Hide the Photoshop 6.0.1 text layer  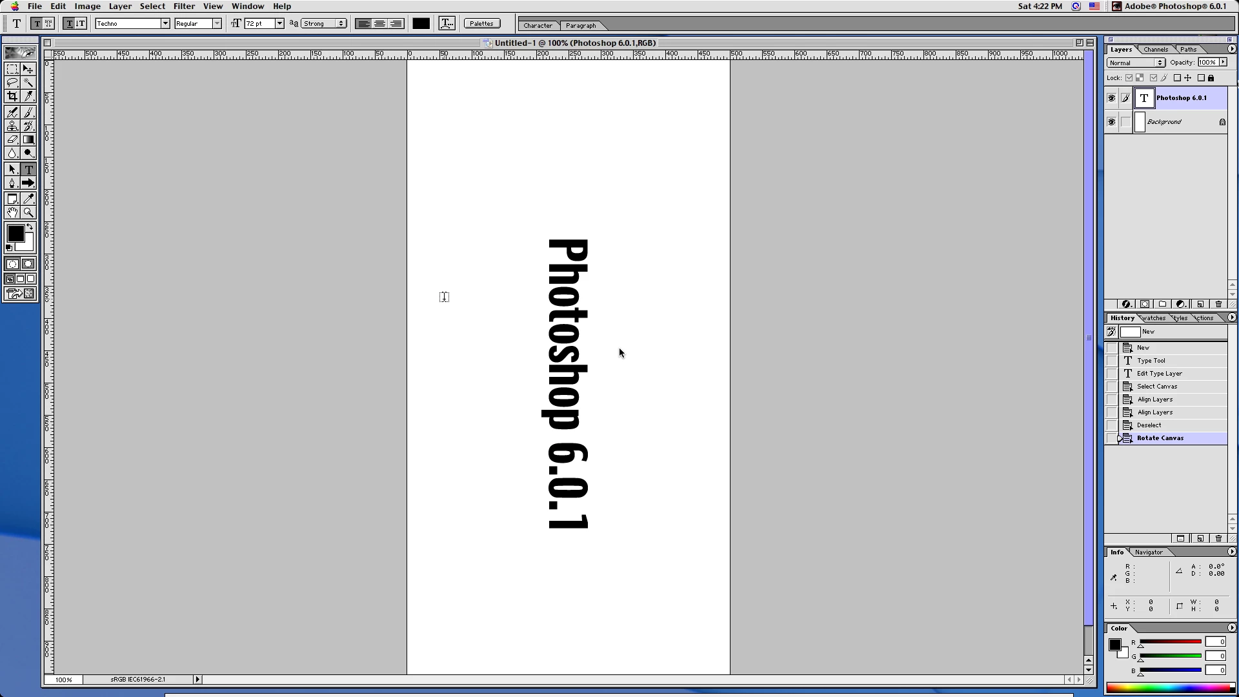1111,98
